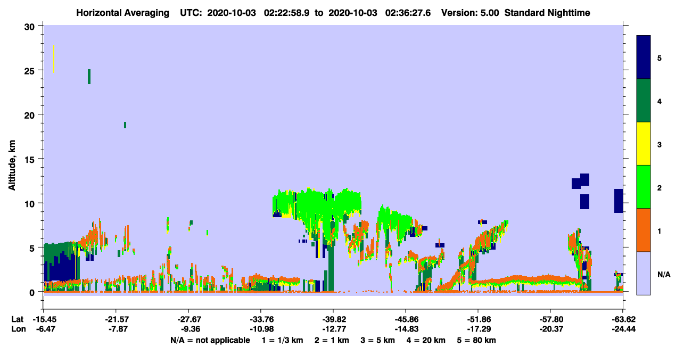Click the green feature at 19 km altitude

[x=125, y=125]
